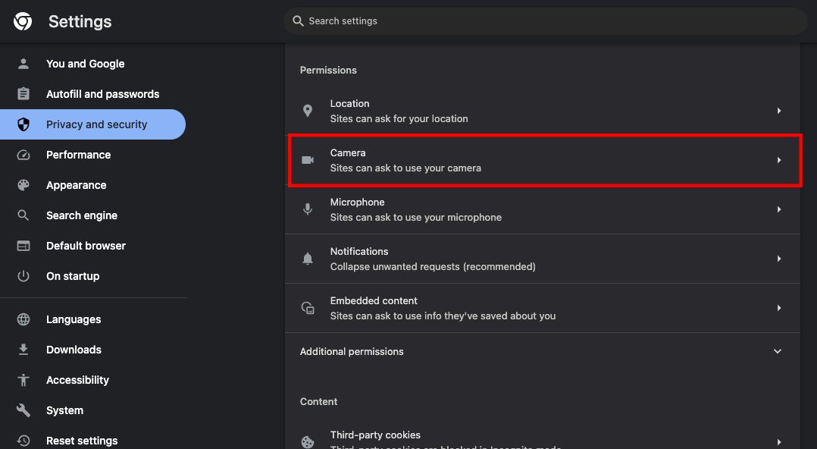Screen dimensions: 817x449
Task: Click the Autofill and passwords clipboard icon
Action: click(23, 94)
